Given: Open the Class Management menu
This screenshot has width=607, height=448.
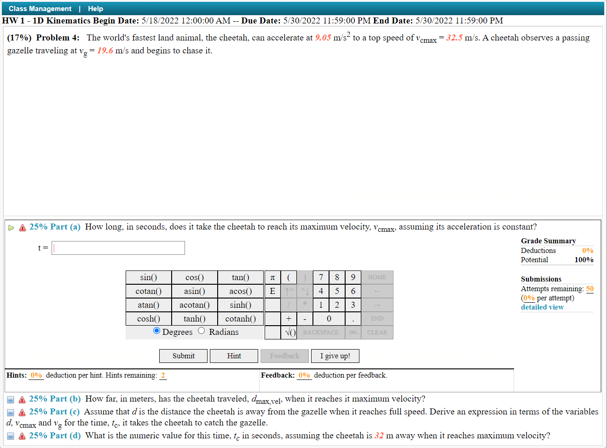Looking at the screenshot, I should [40, 8].
